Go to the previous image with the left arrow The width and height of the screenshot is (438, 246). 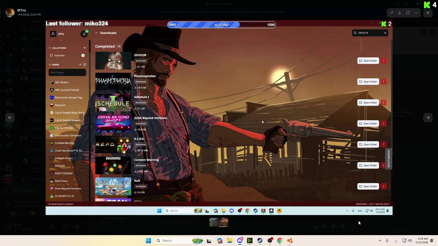click(10, 118)
